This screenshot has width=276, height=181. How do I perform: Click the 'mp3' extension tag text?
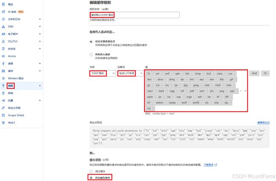(149, 91)
